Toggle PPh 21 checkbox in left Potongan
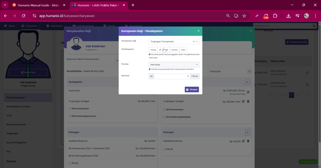Screen dimensions: 321x168 click(x=70, y=163)
